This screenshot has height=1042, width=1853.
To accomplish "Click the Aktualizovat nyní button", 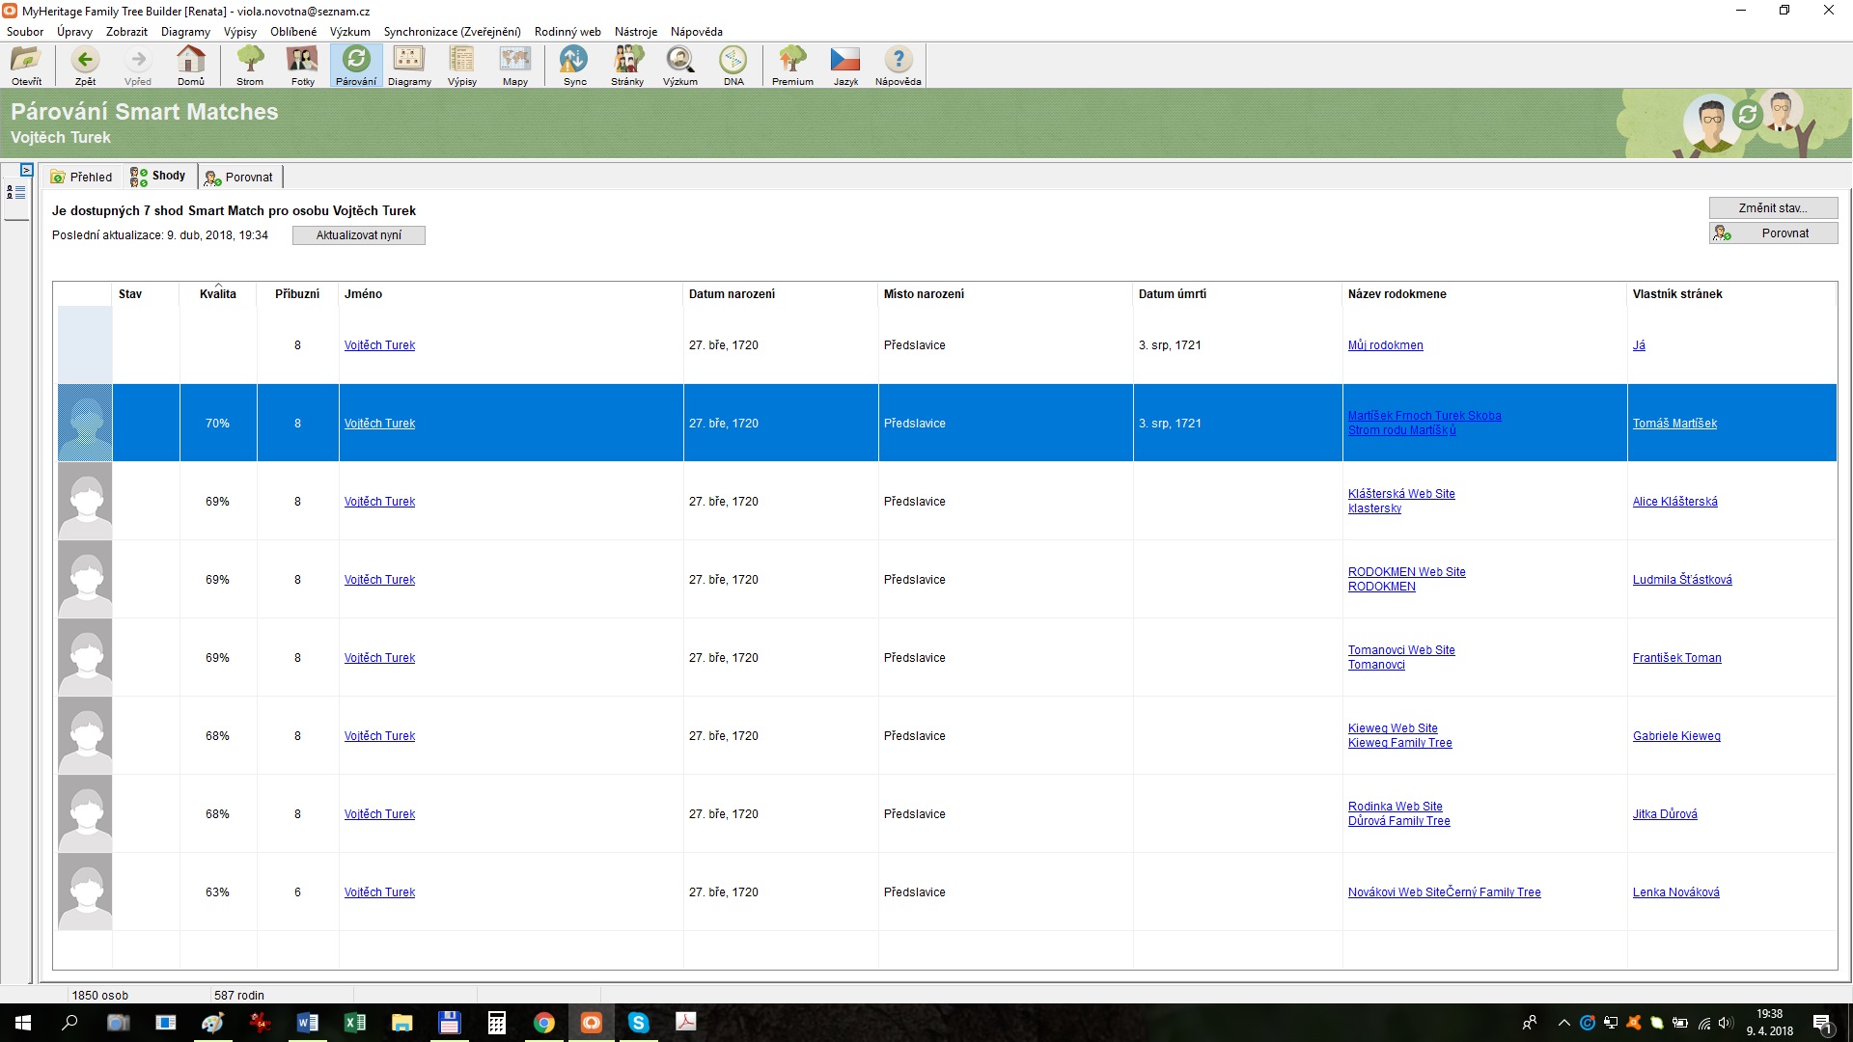I will point(358,235).
